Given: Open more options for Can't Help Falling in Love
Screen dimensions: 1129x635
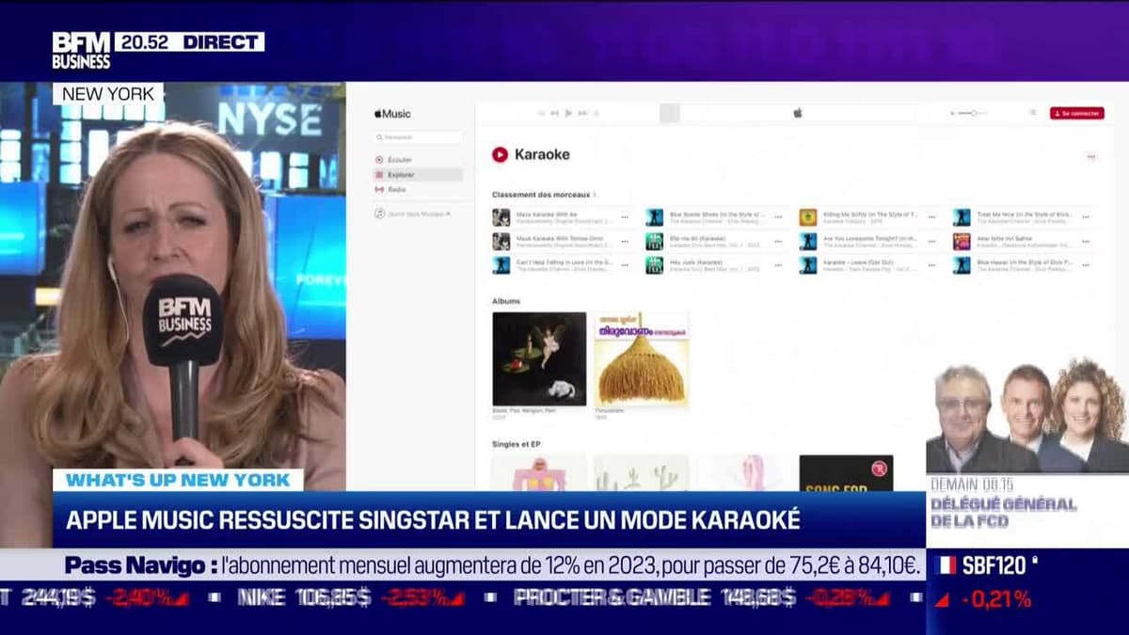Looking at the screenshot, I should tap(624, 265).
